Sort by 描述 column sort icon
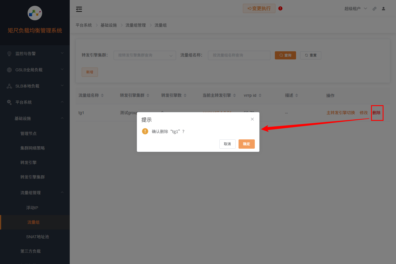Screen dimensions: 396x264 tap(297, 95)
